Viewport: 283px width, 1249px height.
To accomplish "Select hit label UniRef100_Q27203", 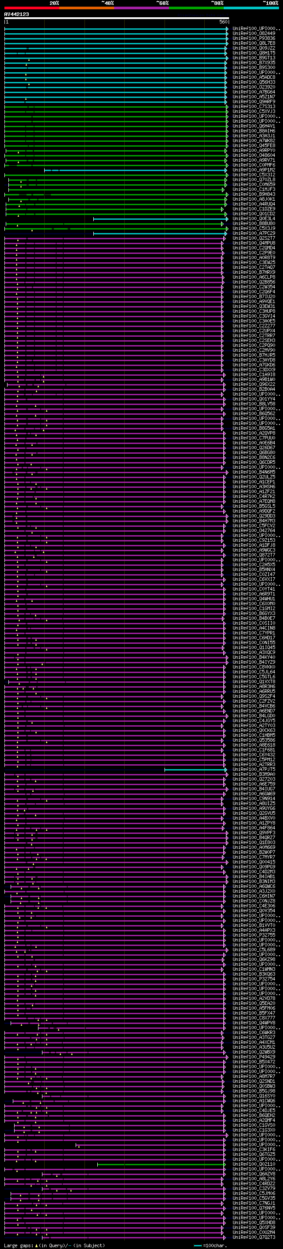I will point(254,778).
